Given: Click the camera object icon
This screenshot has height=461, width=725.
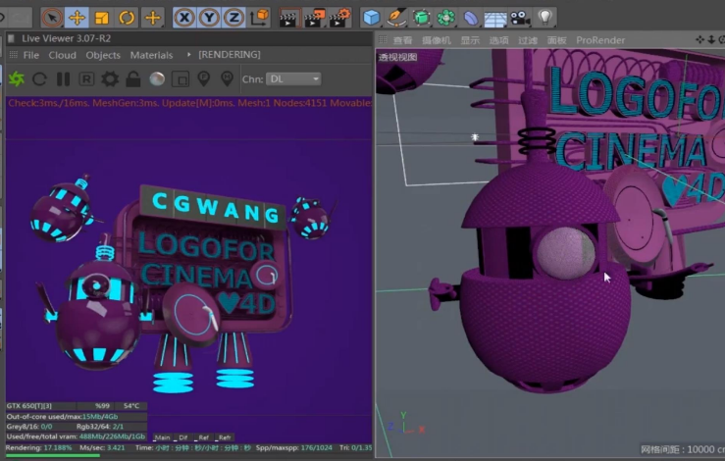Looking at the screenshot, I should pos(520,17).
